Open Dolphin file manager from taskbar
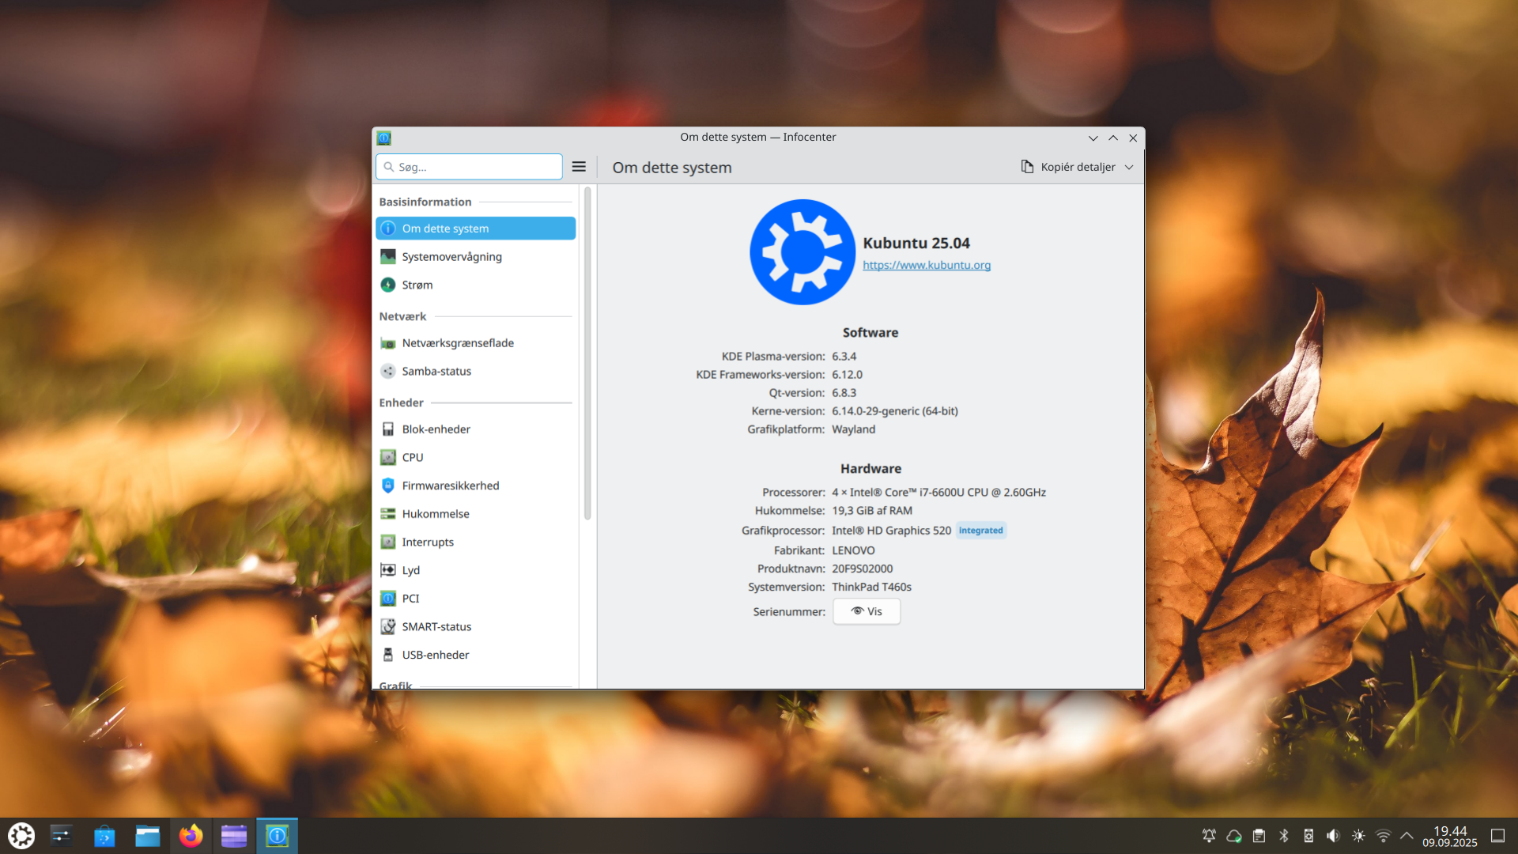 click(x=148, y=836)
